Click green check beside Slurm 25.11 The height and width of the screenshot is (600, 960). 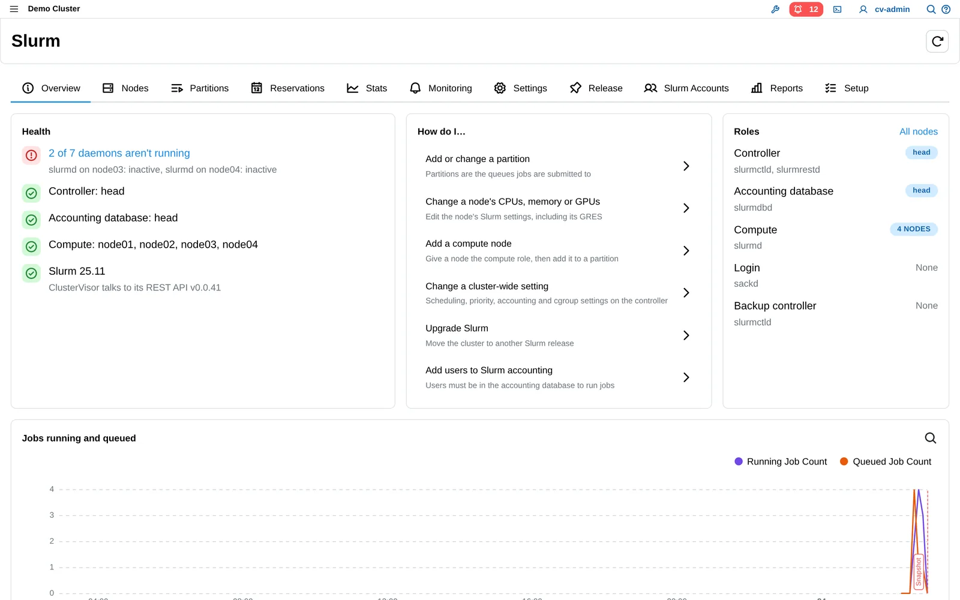(x=31, y=273)
